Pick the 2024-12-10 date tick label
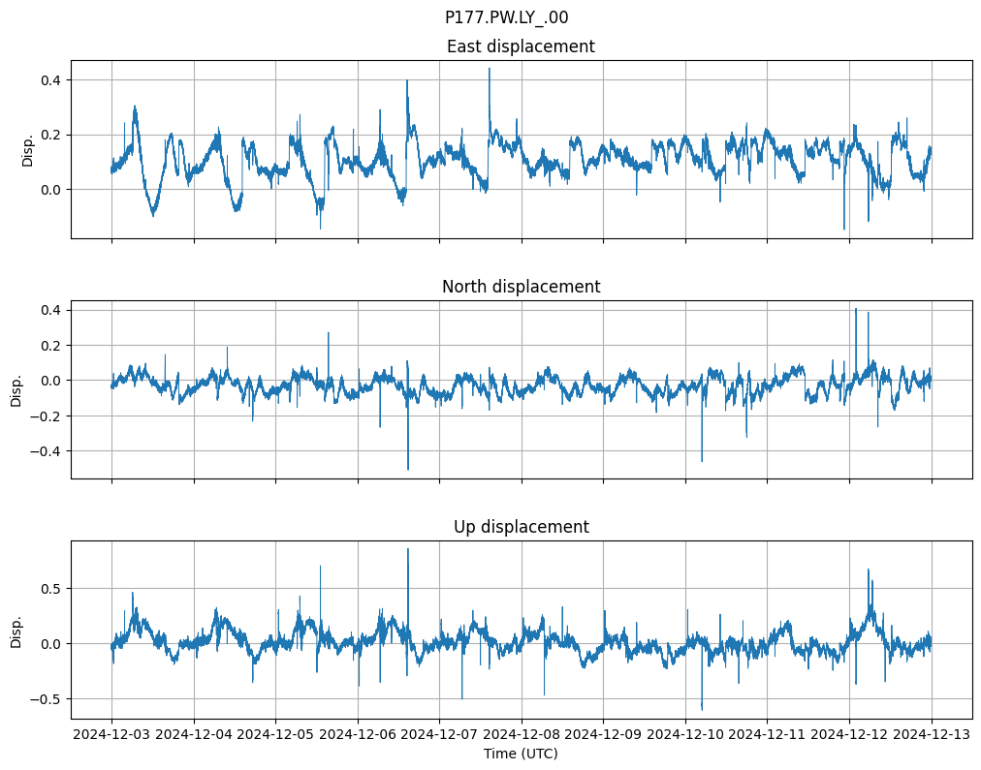Viewport: 981px width, 770px height. tap(685, 735)
